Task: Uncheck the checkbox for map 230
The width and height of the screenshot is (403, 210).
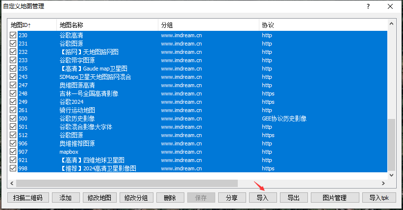Action: (x=13, y=35)
